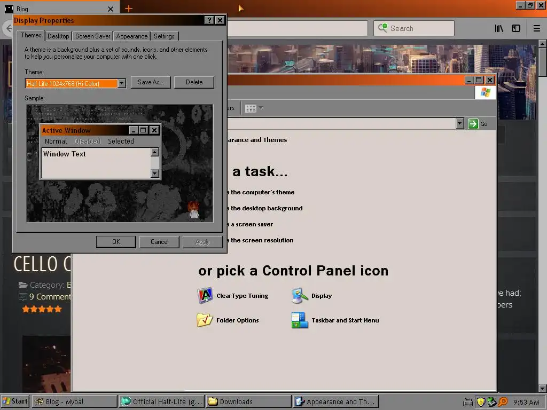547x410 pixels.
Task: Switch to the Themes tab
Action: (x=31, y=35)
